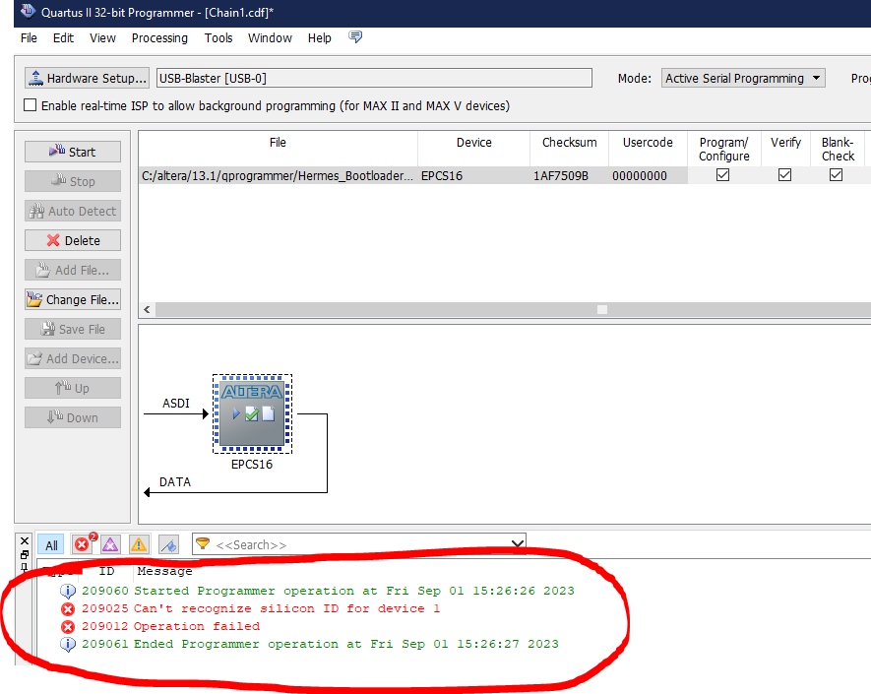Show All messages filter button

tap(51, 544)
